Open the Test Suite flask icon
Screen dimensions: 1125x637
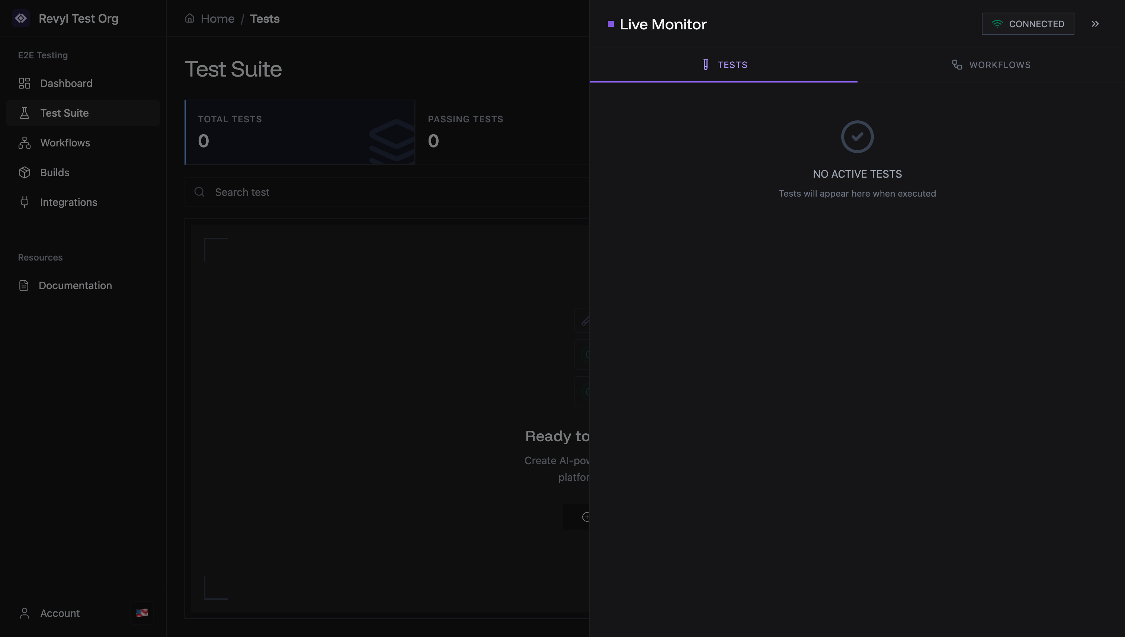pos(25,113)
